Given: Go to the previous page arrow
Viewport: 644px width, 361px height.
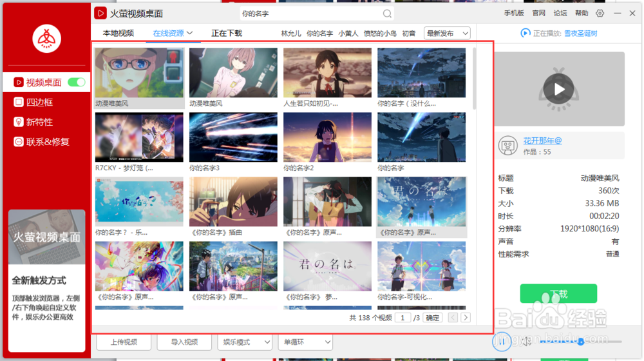Looking at the screenshot, I should pos(453,317).
